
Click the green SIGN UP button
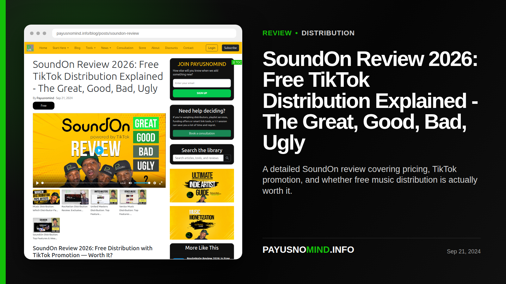coord(202,93)
